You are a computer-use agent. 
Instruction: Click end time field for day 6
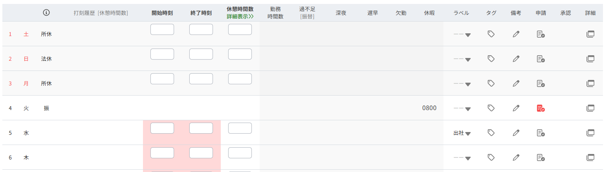click(x=201, y=153)
